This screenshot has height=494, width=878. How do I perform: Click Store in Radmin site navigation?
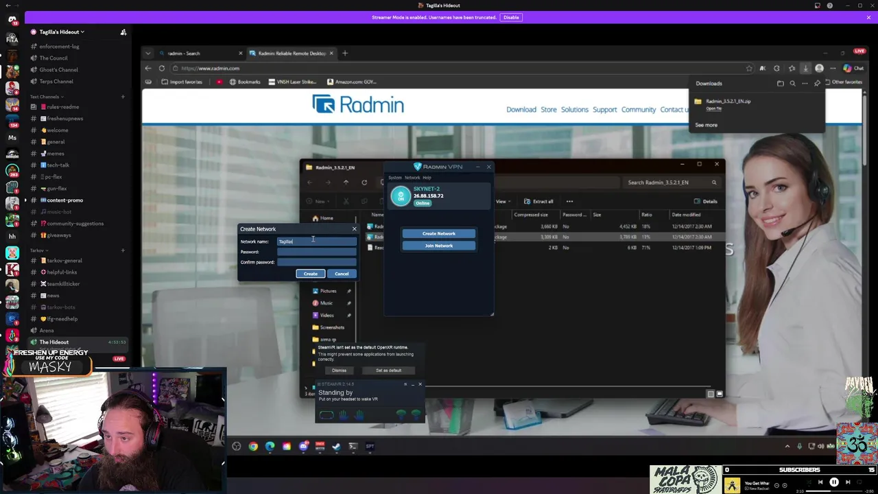click(549, 110)
